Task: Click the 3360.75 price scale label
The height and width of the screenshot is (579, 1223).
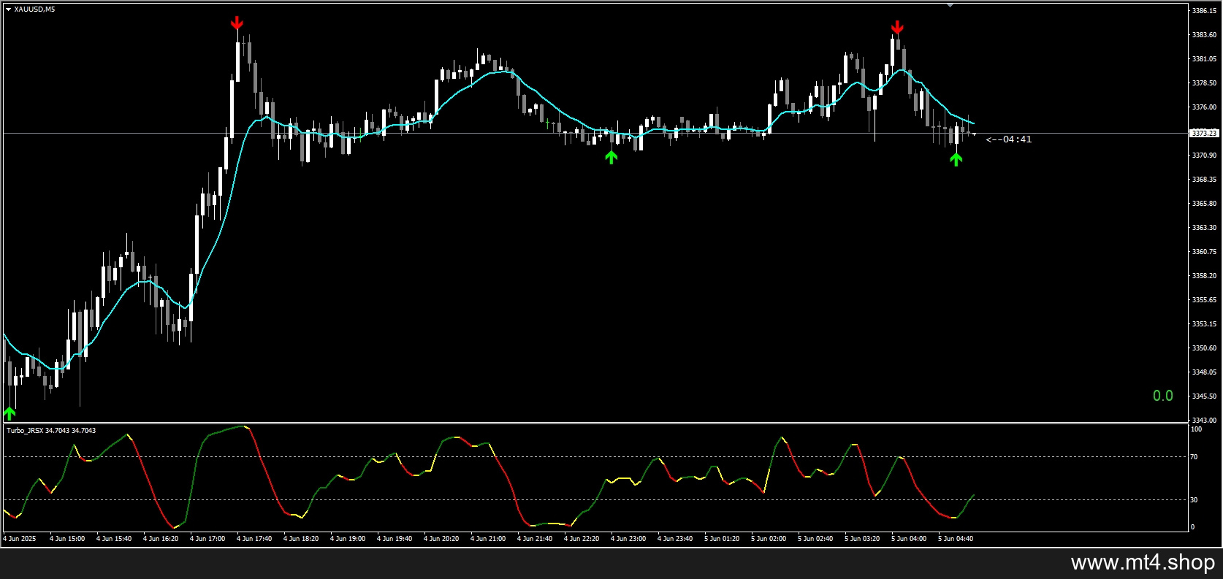Action: coord(1204,252)
